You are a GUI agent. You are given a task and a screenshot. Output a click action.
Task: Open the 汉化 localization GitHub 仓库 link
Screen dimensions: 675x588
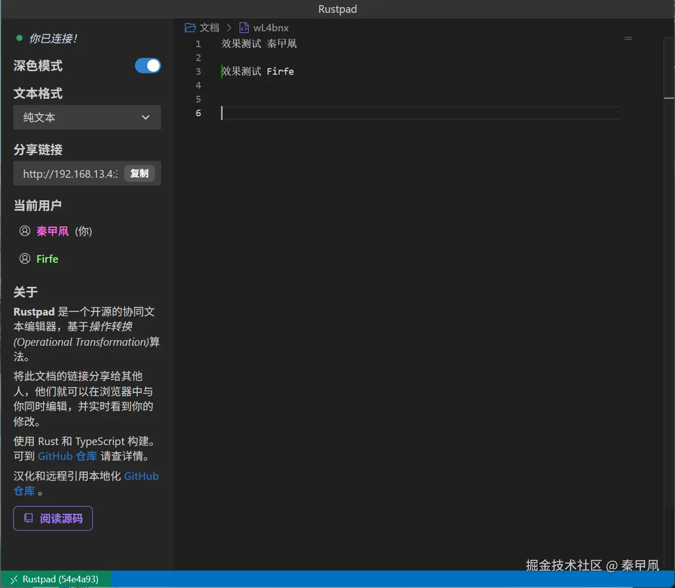click(86, 484)
